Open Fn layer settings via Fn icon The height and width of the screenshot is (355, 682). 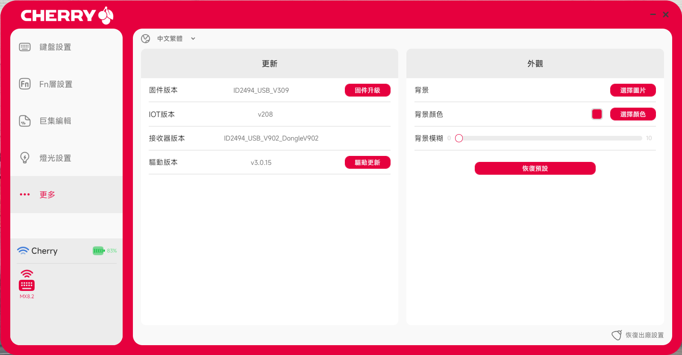(x=25, y=84)
